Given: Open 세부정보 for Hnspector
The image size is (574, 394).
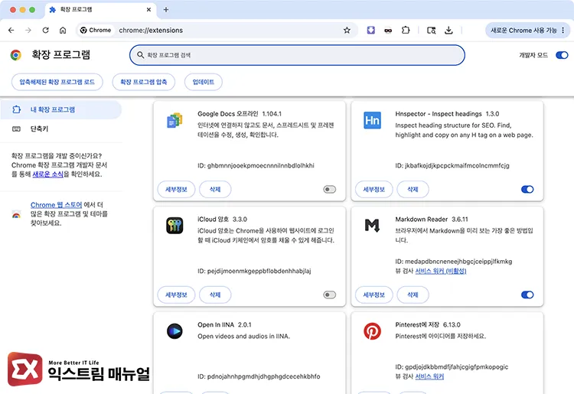Looking at the screenshot, I should 373,189.
